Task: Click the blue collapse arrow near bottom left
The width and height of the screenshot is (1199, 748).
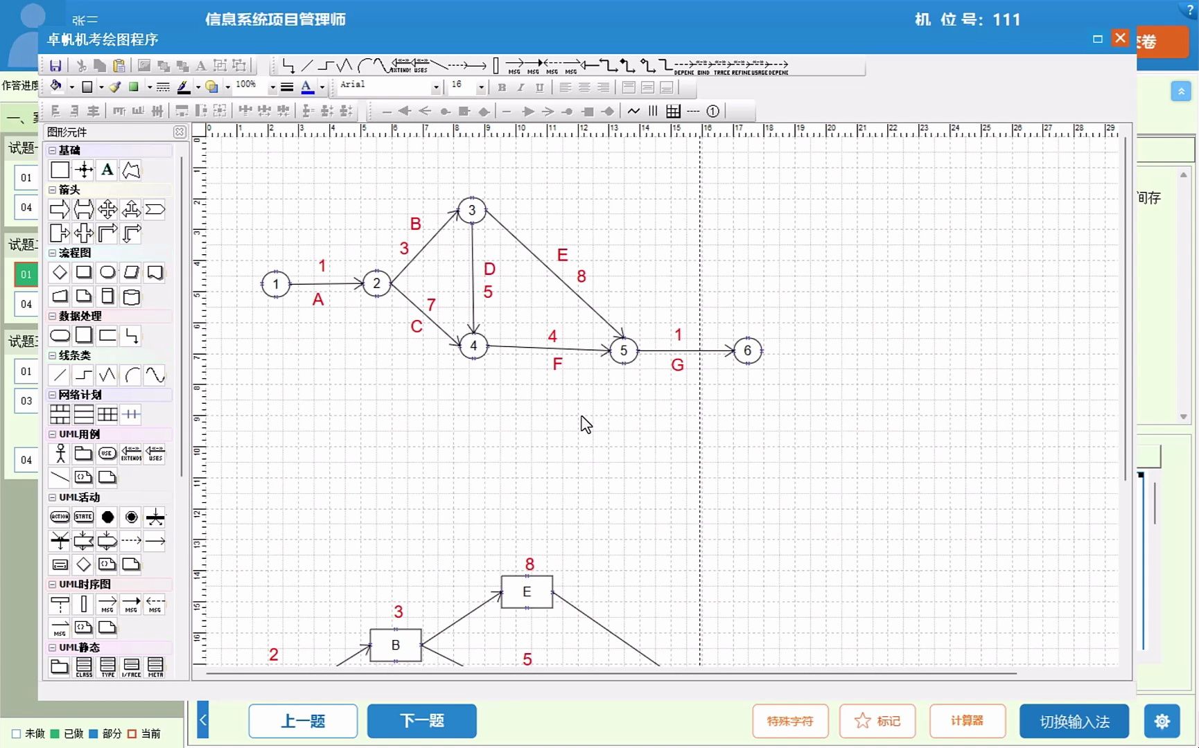Action: pos(203,720)
